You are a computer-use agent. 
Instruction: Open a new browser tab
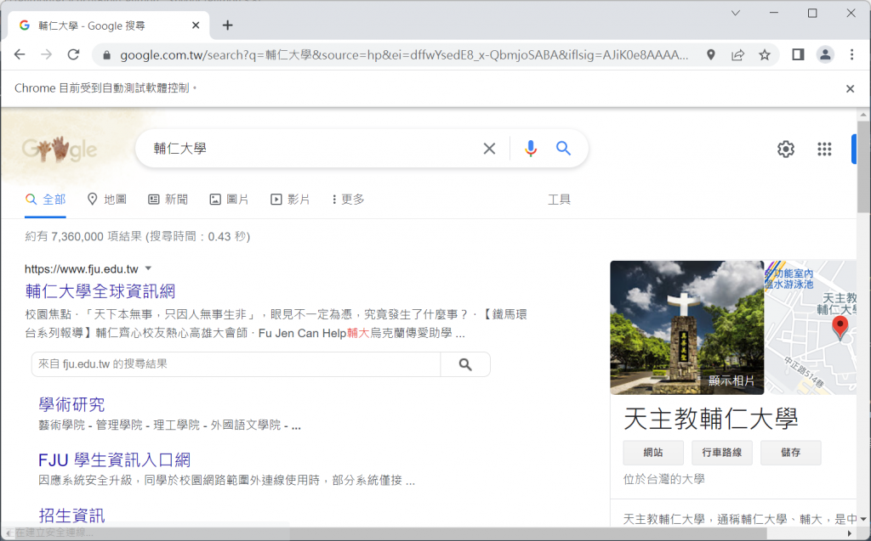pos(227,25)
